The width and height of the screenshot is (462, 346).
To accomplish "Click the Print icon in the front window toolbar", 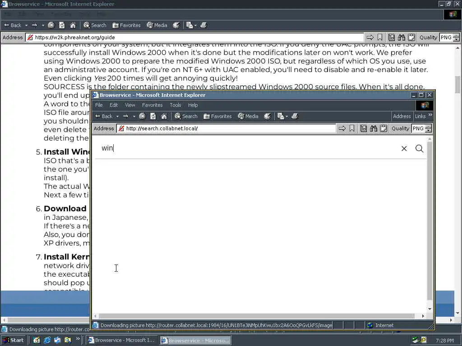I will pyautogui.click(x=295, y=116).
